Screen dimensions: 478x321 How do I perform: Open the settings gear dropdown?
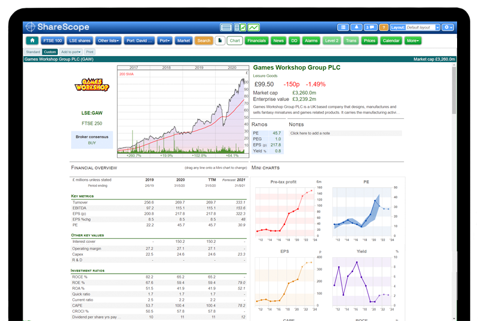click(448, 27)
